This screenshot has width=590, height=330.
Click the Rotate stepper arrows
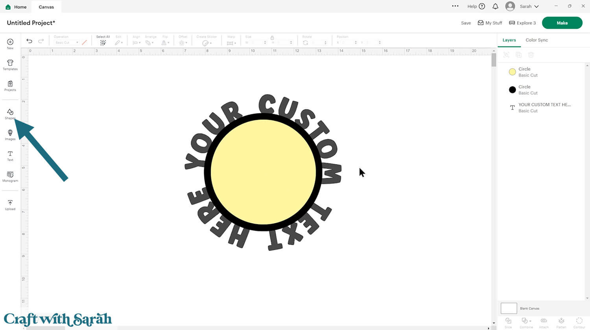pyautogui.click(x=325, y=42)
